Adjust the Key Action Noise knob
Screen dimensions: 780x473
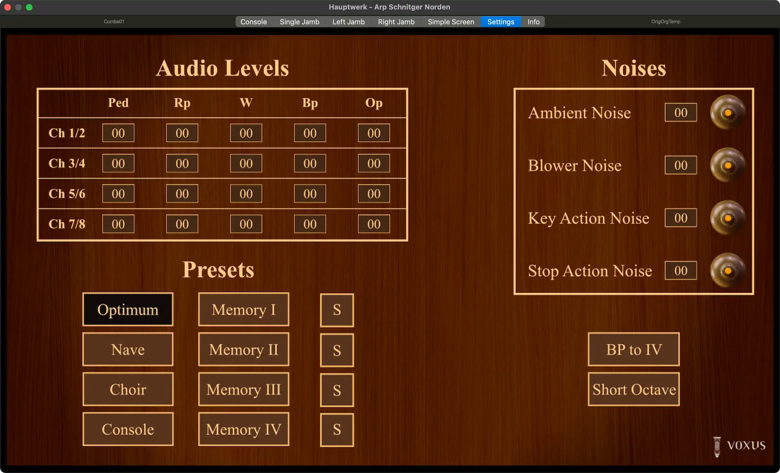point(727,218)
